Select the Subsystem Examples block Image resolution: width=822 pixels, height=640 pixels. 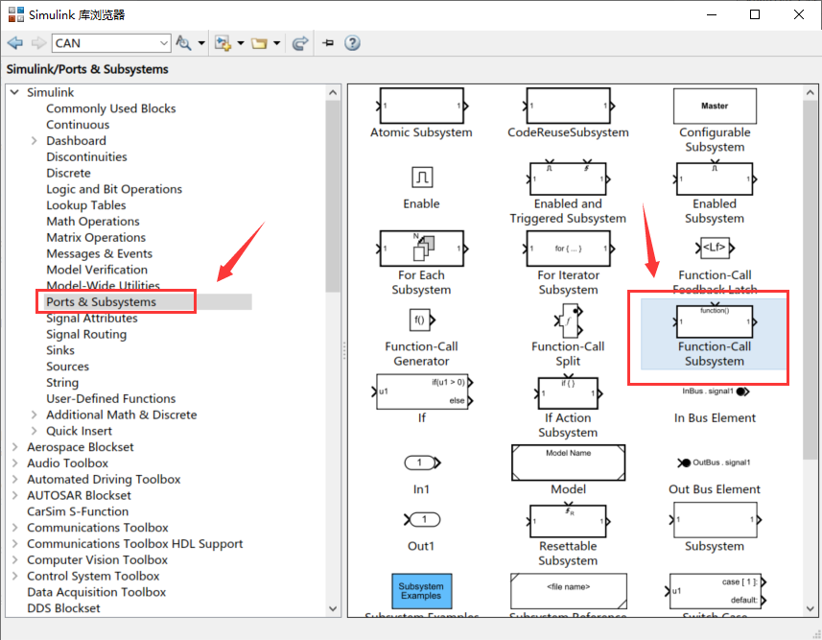click(x=421, y=591)
